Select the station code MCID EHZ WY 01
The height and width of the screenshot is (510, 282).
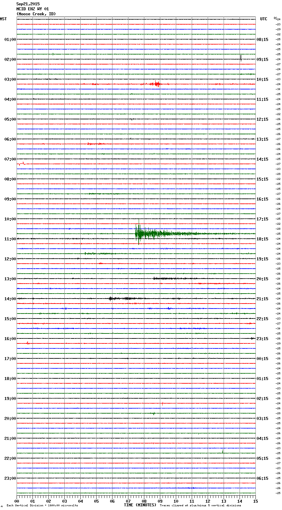tap(33, 9)
